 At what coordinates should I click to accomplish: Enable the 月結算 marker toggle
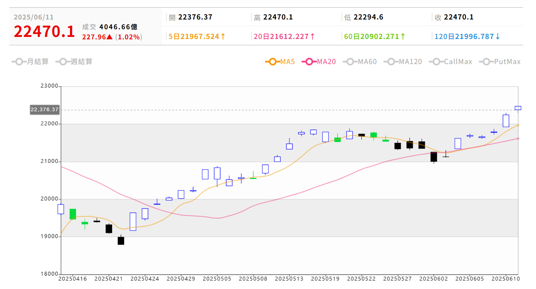coord(30,62)
